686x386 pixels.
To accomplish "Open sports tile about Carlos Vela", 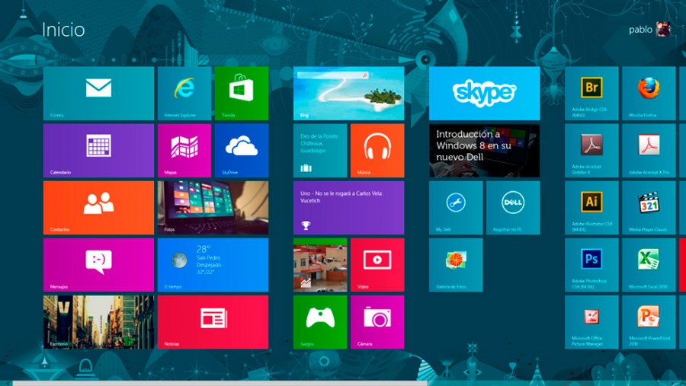I will point(348,208).
